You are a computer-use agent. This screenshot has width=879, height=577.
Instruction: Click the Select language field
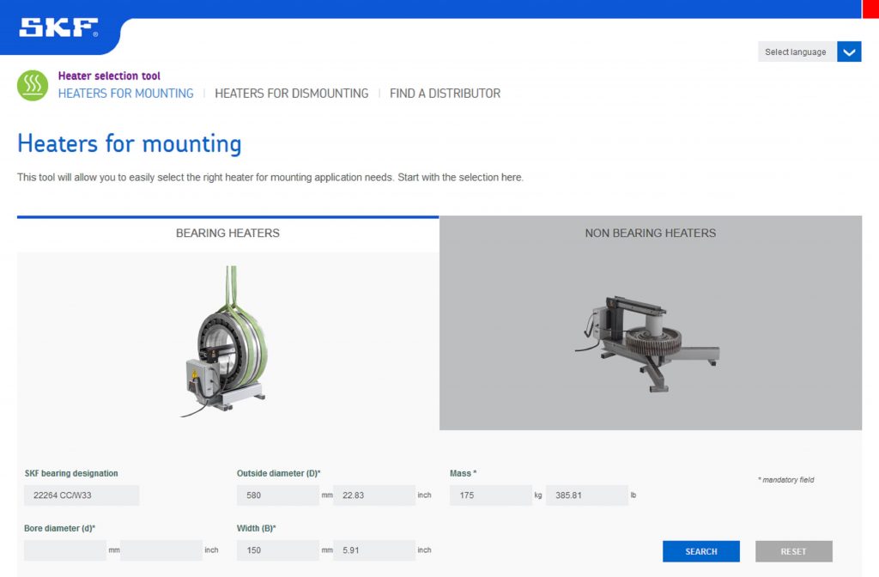(x=796, y=52)
